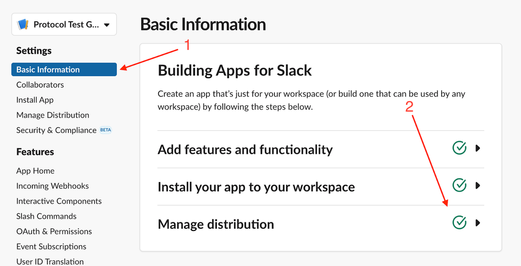Expand the Manage distribution section arrow

[x=478, y=223]
